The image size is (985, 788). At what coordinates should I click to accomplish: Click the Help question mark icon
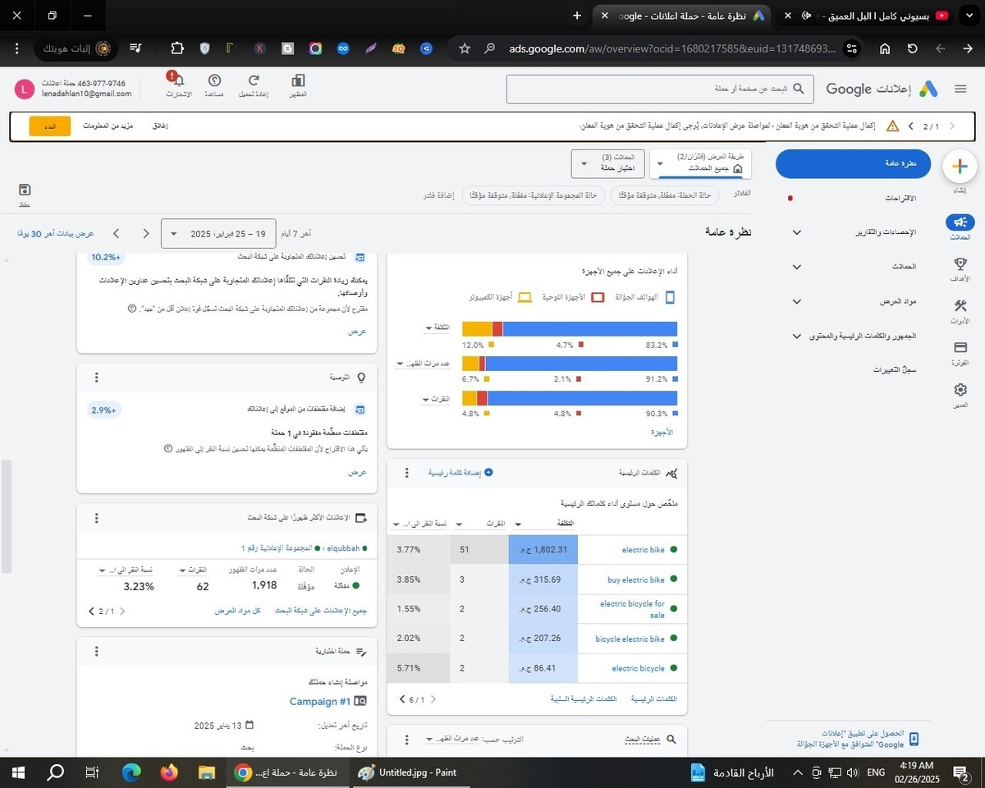pos(214,81)
